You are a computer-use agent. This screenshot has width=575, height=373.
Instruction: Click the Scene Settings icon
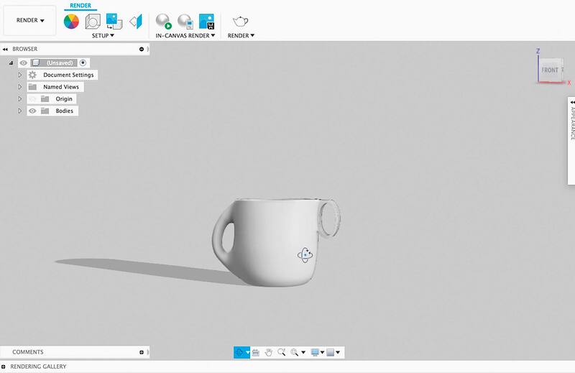(x=92, y=21)
